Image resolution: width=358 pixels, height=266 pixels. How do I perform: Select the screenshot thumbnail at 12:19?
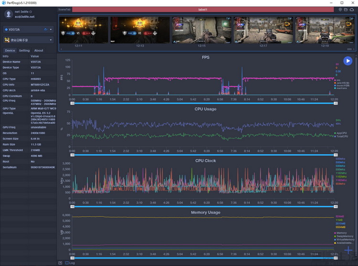pos(325,30)
